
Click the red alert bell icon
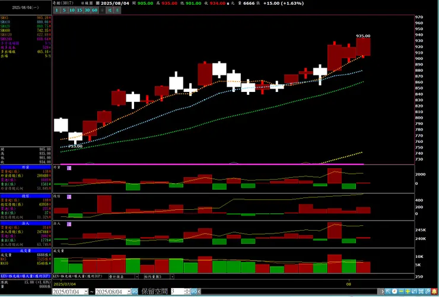(434, 292)
